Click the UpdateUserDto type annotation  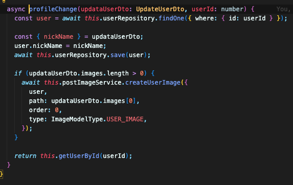pos(160,9)
